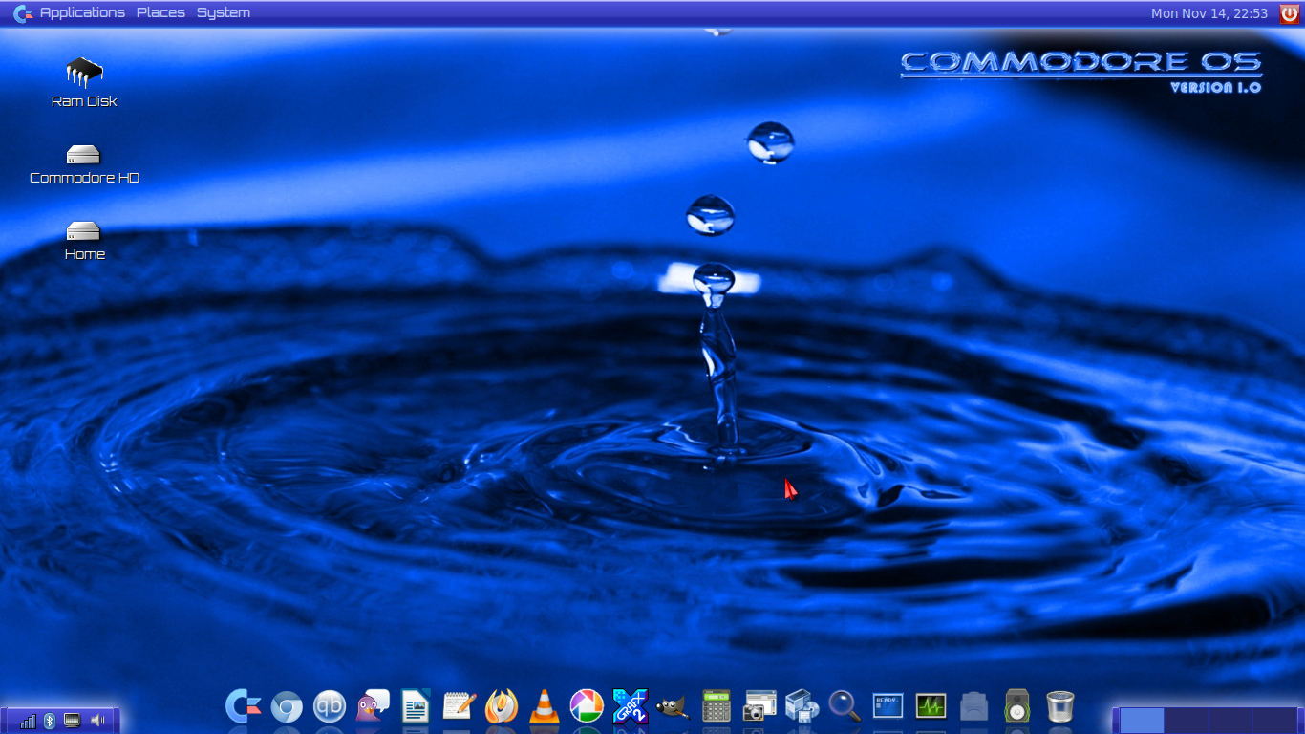
Task: Launch GIMP image editor from dock
Action: coord(673,707)
